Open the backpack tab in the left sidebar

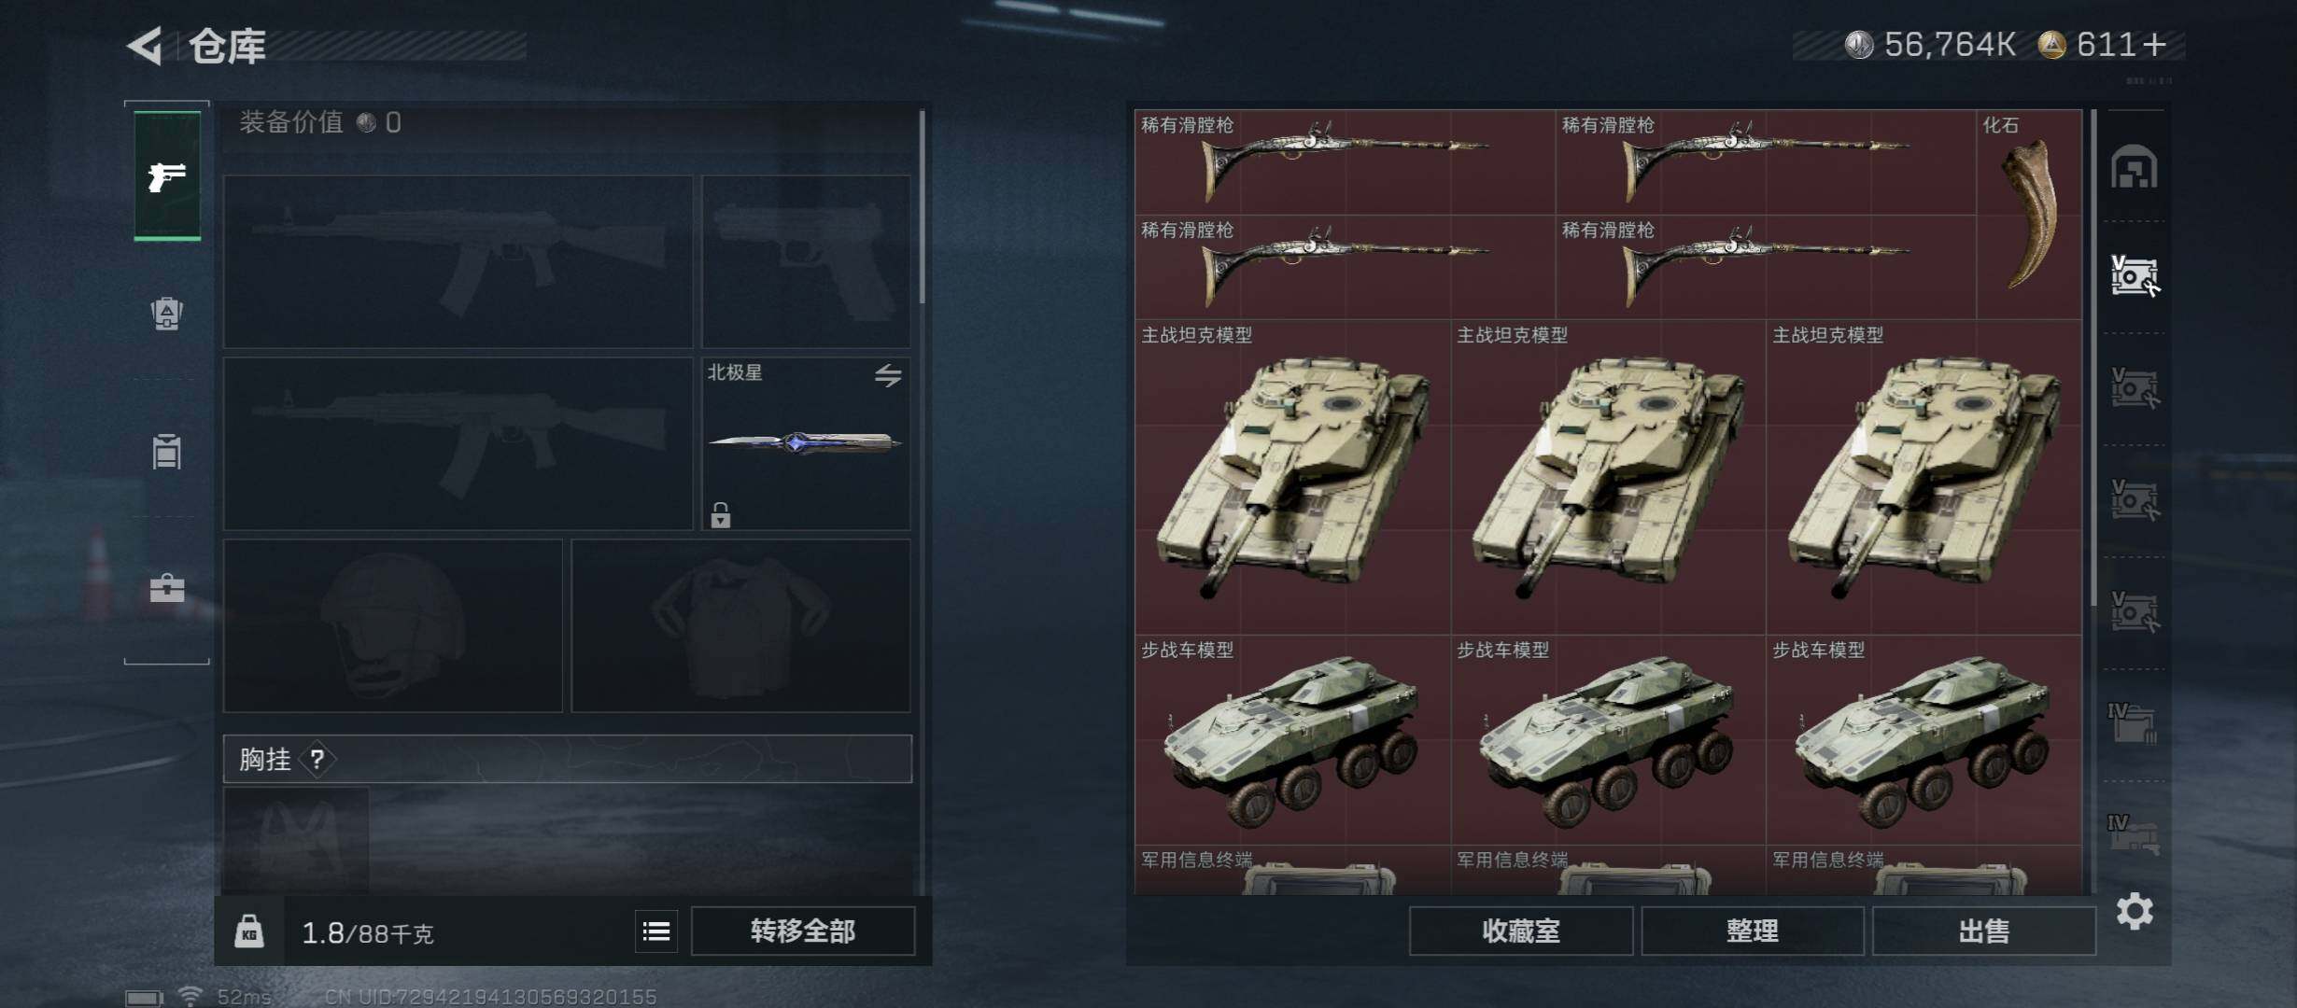coord(167,314)
